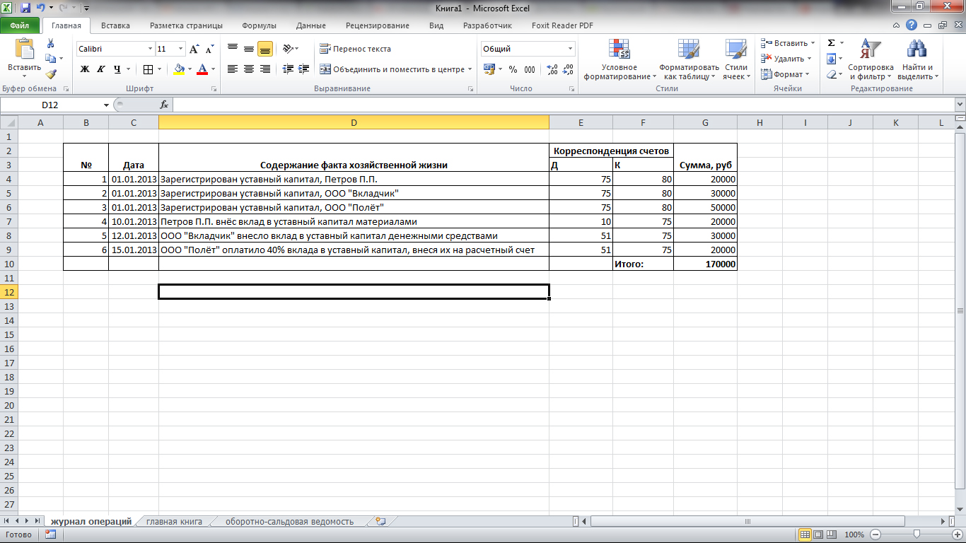
Task: Switch to the Разметка страницы tab
Action: [186, 25]
